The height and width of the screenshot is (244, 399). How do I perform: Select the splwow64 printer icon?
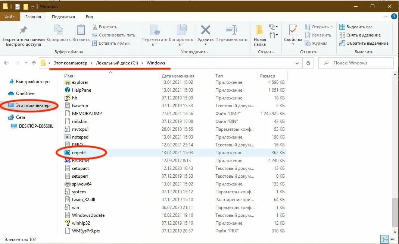pos(68,184)
